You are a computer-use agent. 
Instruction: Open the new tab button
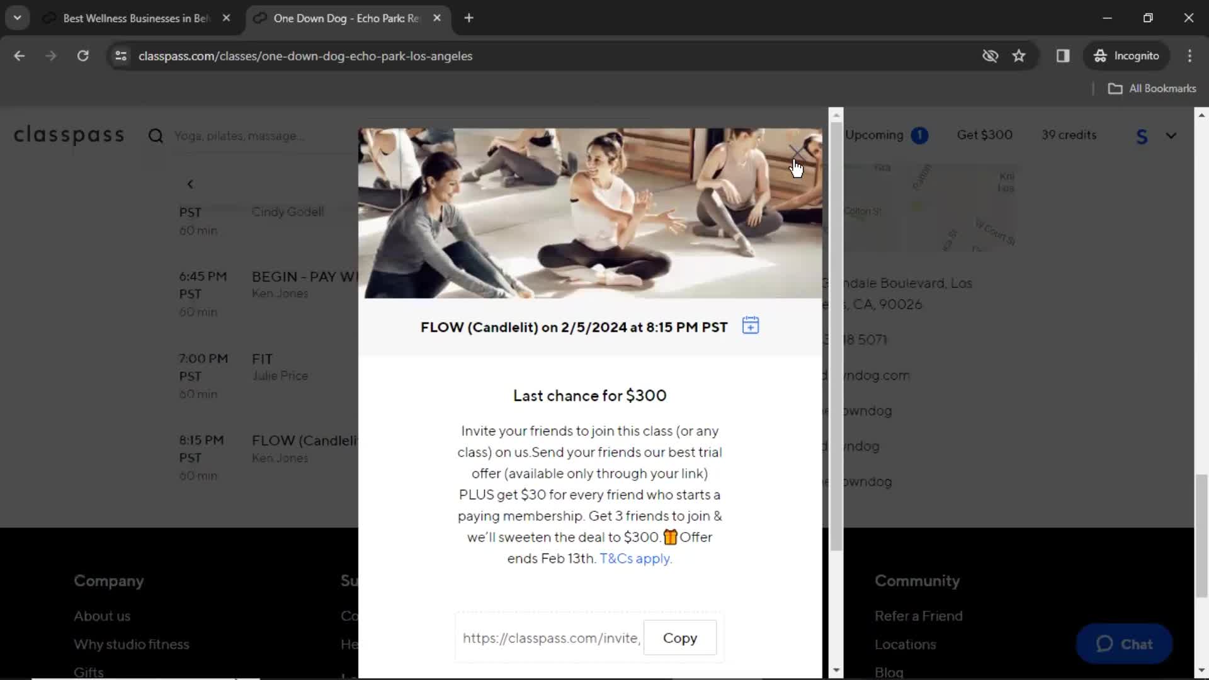467,18
